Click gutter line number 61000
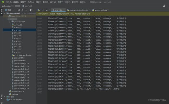 click(39, 40)
